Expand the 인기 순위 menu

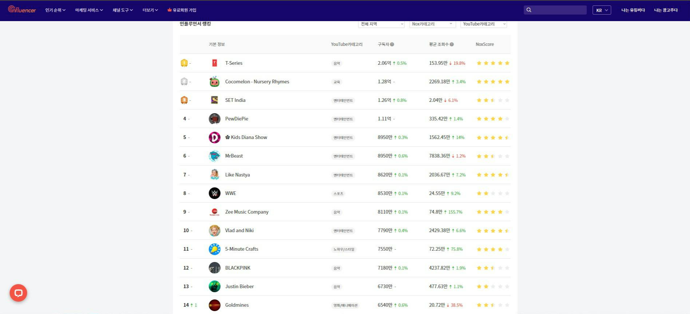pyautogui.click(x=55, y=10)
